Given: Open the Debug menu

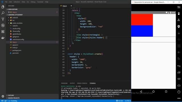Looking at the screenshot, I should coord(33,2).
